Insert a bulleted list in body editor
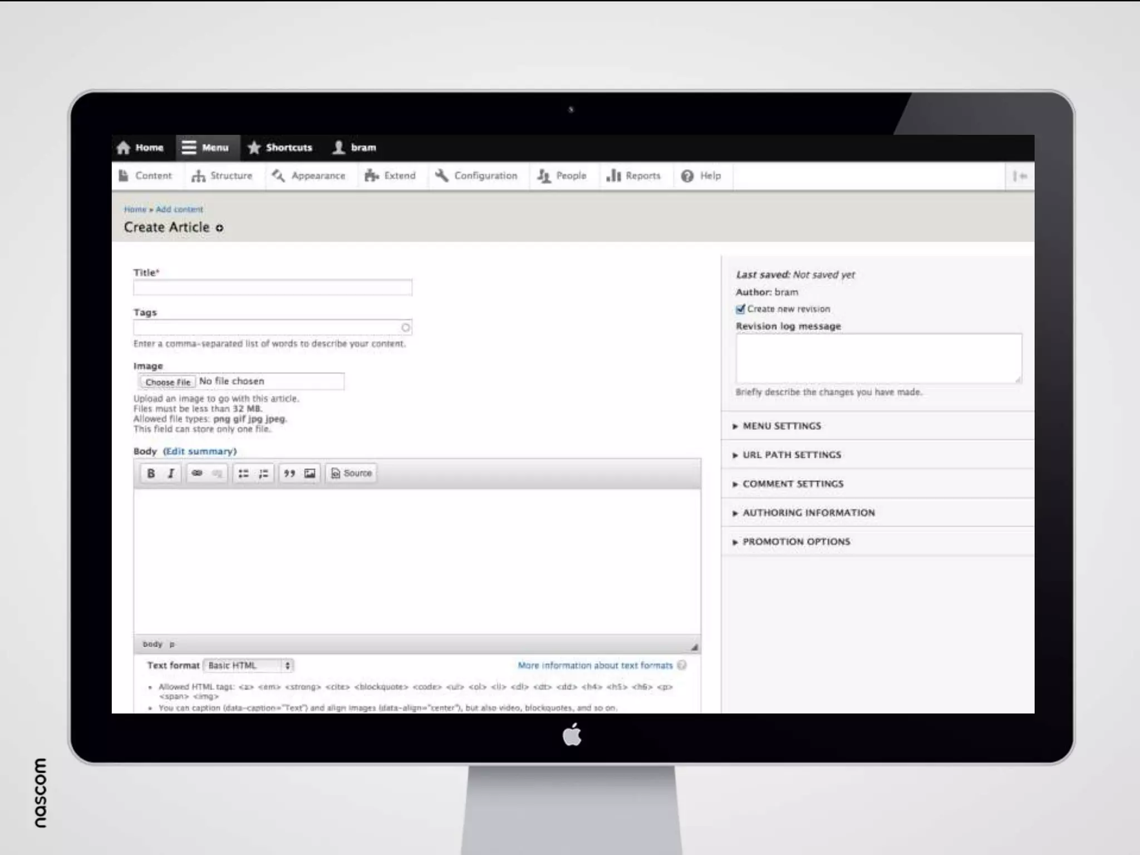Screen dimensions: 1140x855 243,473
